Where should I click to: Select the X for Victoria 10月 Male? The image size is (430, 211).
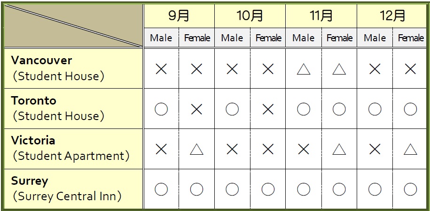click(232, 150)
